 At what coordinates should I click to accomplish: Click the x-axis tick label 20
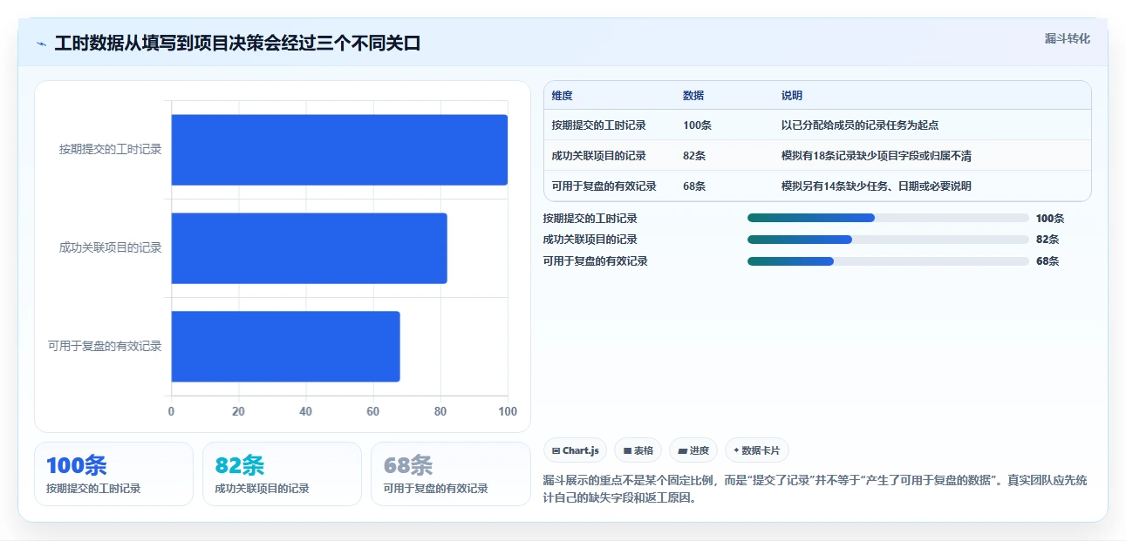coord(238,411)
